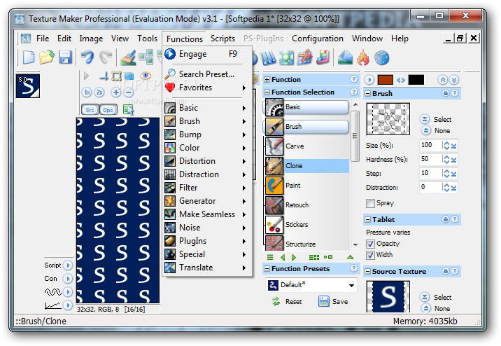Swap foreground and background colors arrows

tap(401, 80)
